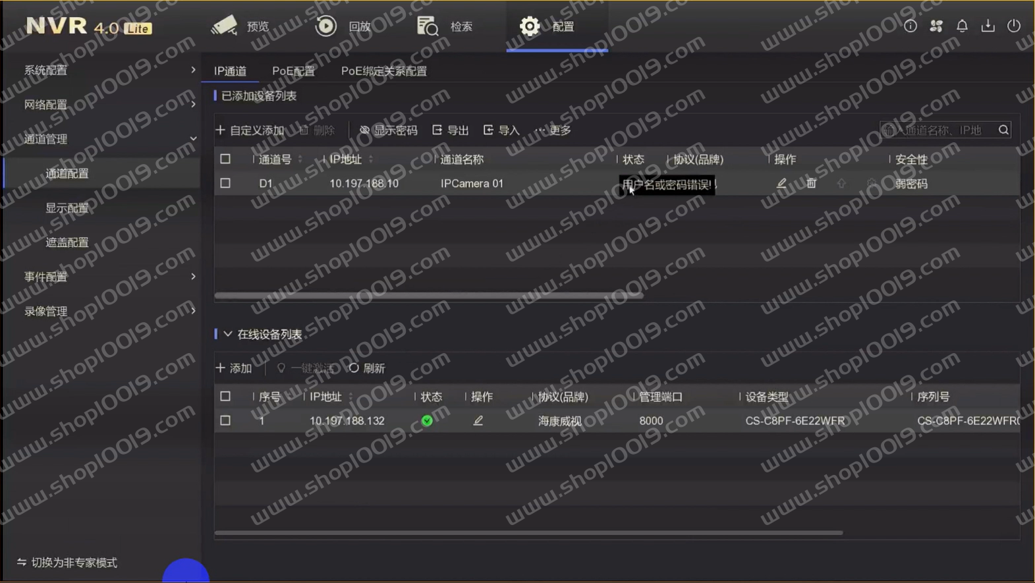The image size is (1035, 583).
Task: Click 导入 import button
Action: 501,130
